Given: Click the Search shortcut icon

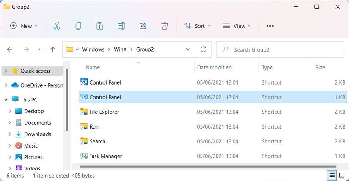Looking at the screenshot, I should point(84,141).
